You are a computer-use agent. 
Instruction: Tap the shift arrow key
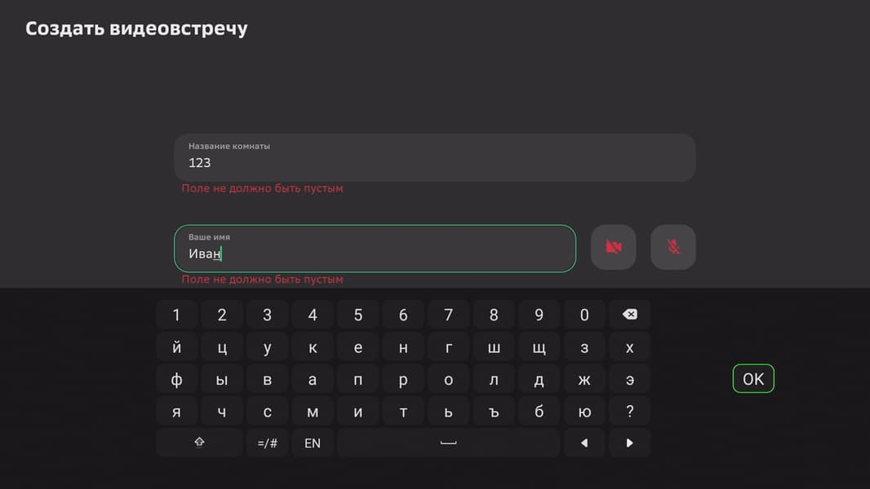click(x=199, y=443)
